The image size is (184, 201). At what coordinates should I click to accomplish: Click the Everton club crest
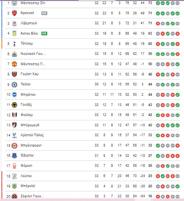(14, 156)
